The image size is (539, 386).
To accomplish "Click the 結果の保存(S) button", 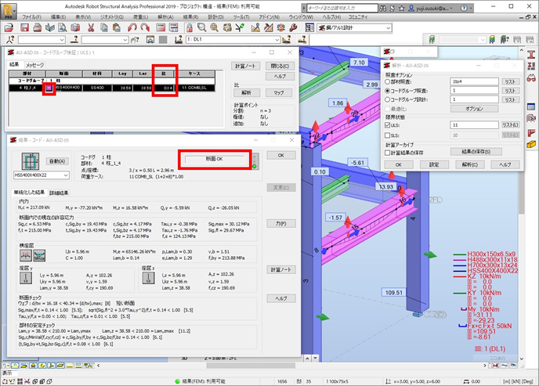I will (476, 151).
